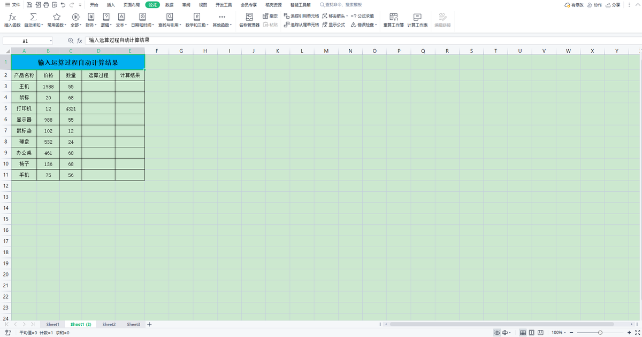Click 追踪引用单元格 trace precedents
Viewport: 642px width, 337px height.
(301, 16)
